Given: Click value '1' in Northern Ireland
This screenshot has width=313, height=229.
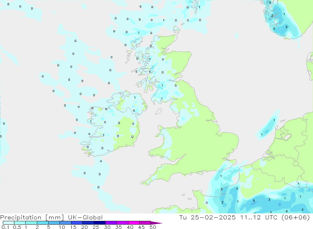Looking at the screenshot, I should click(135, 98).
